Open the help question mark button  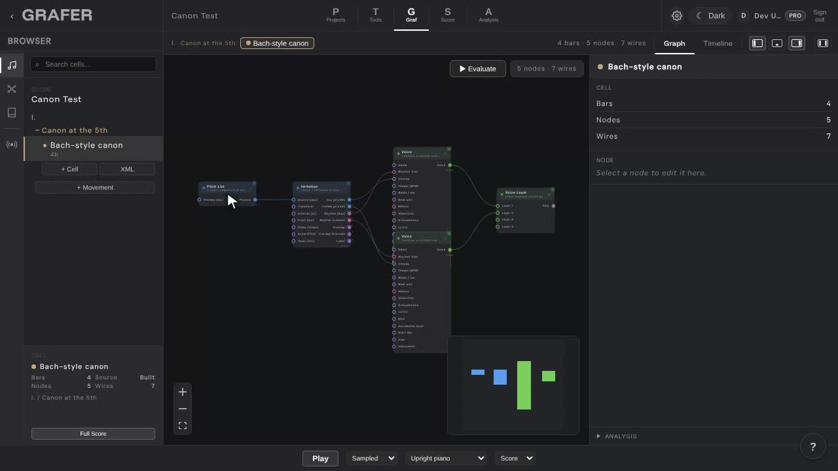point(813,447)
